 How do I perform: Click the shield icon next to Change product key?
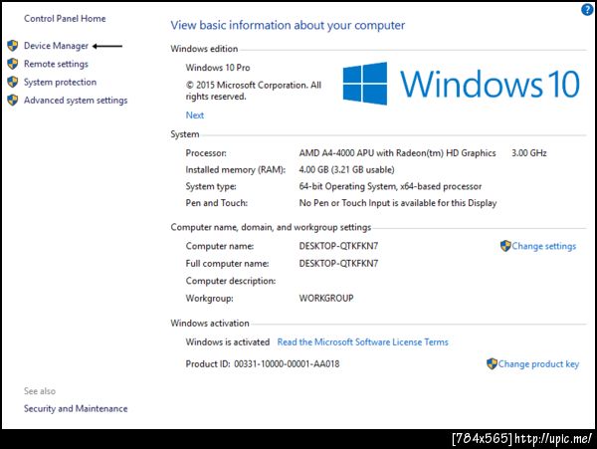pyautogui.click(x=492, y=363)
